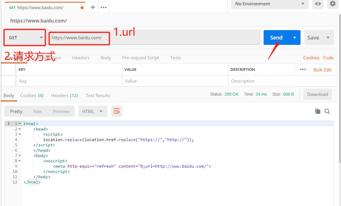Click the Download response button
Viewport: 341px width, 206px height.
(x=317, y=94)
